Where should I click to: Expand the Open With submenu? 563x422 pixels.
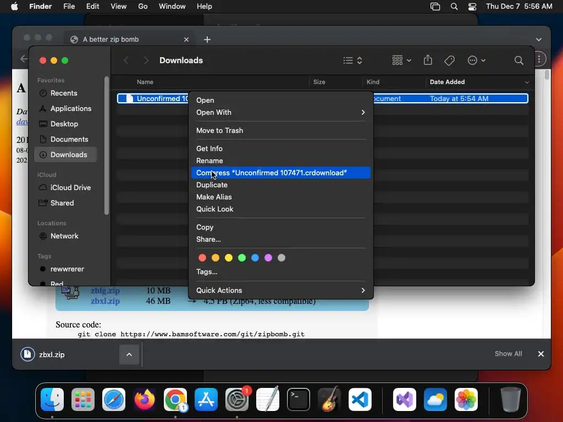tap(280, 112)
